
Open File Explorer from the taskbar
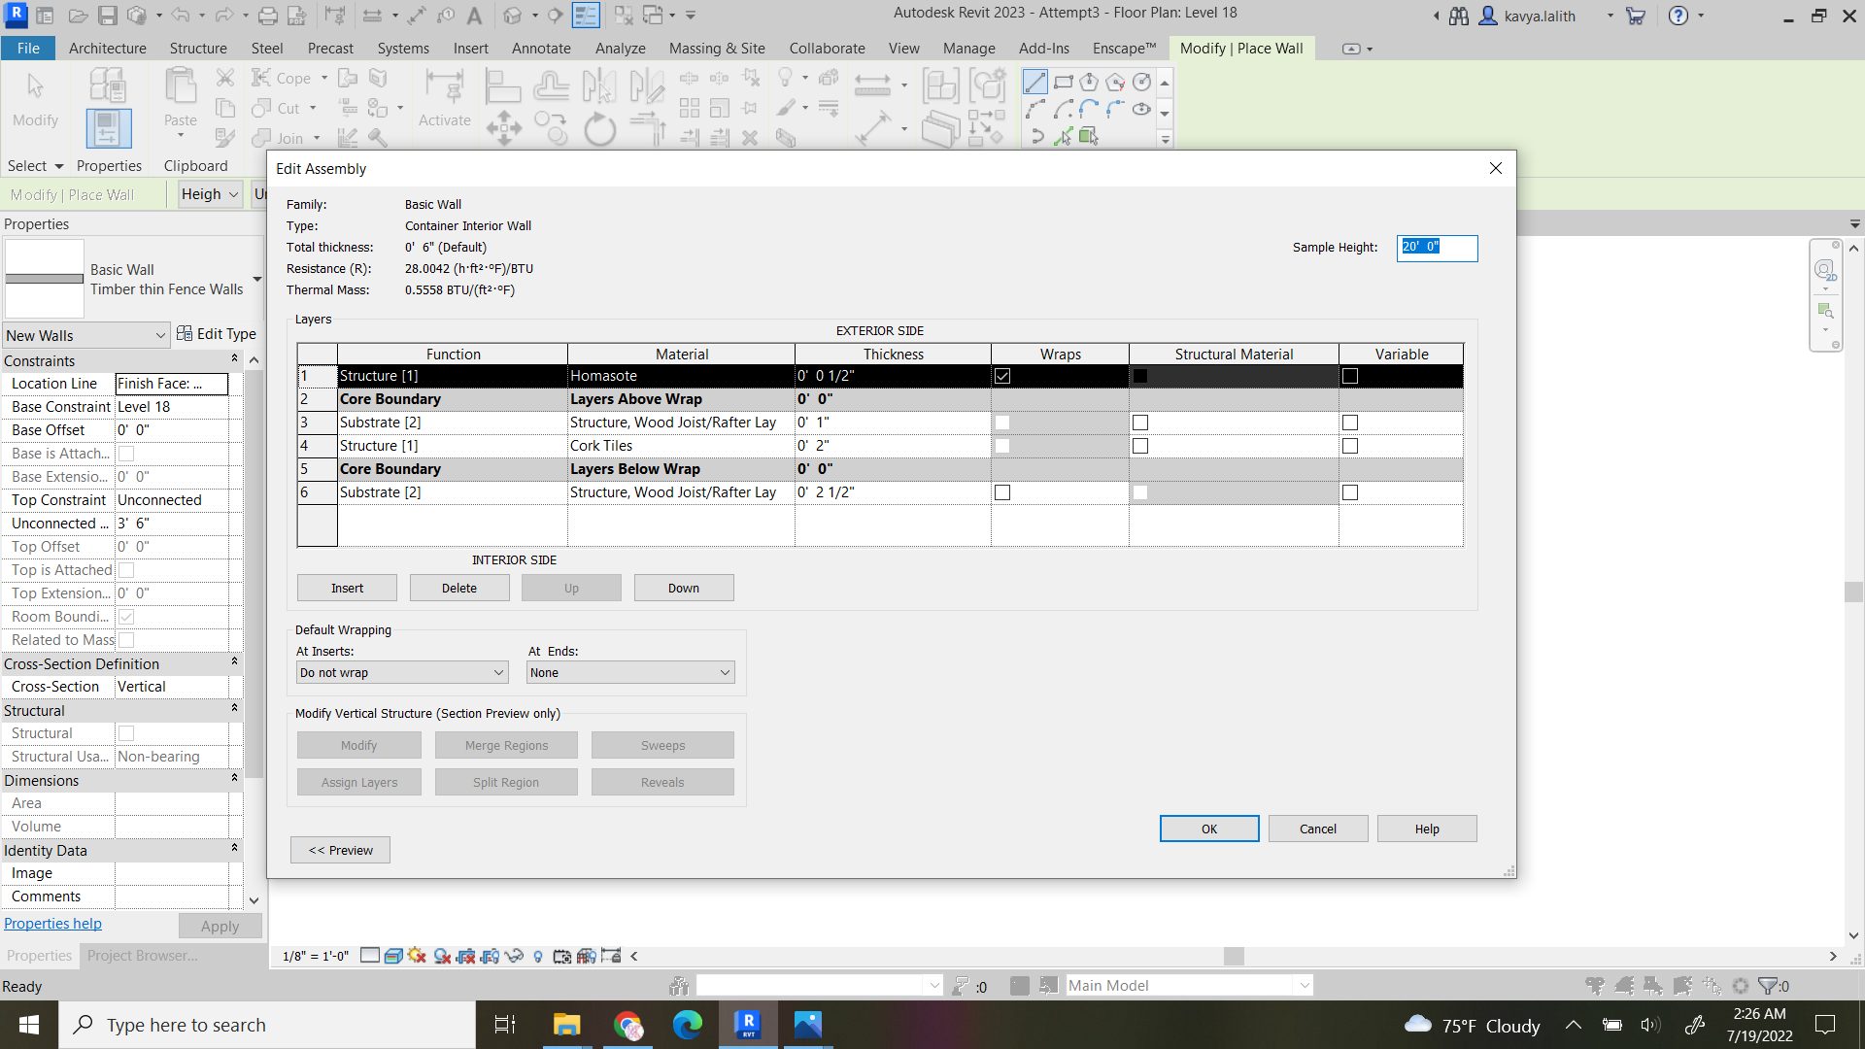click(566, 1025)
